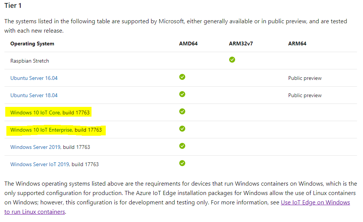Click Ubuntu Server 16.04 AMD64 green checkmark
Image resolution: width=363 pixels, height=222 pixels.
[182, 77]
